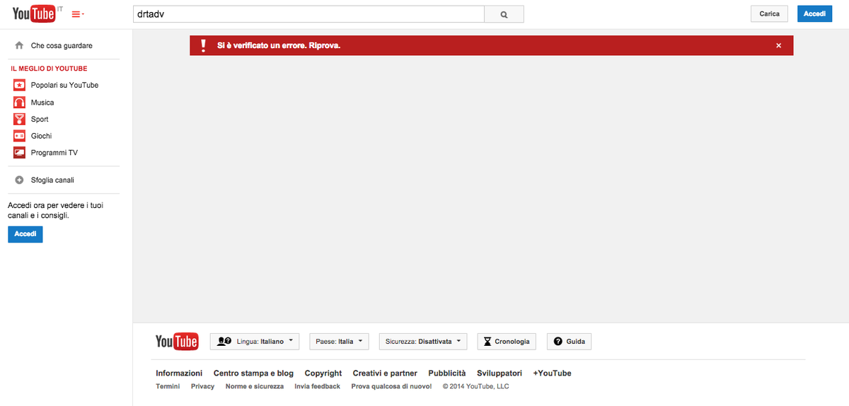Image resolution: width=849 pixels, height=406 pixels.
Task: Open the Giochi sidebar item
Action: (x=41, y=136)
